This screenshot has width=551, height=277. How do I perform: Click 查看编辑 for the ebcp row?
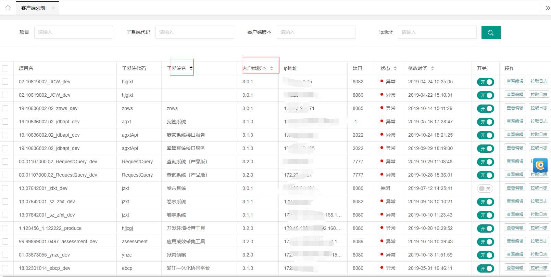[x=515, y=268]
